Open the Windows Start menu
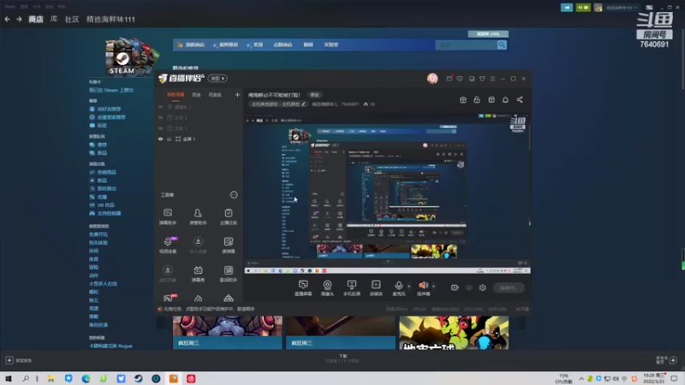The image size is (685, 385). coord(9,378)
